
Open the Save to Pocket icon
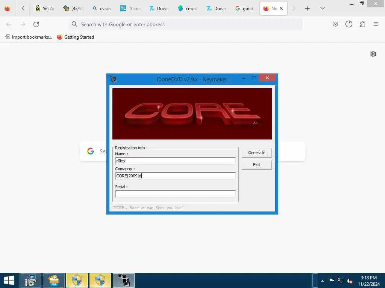click(335, 24)
